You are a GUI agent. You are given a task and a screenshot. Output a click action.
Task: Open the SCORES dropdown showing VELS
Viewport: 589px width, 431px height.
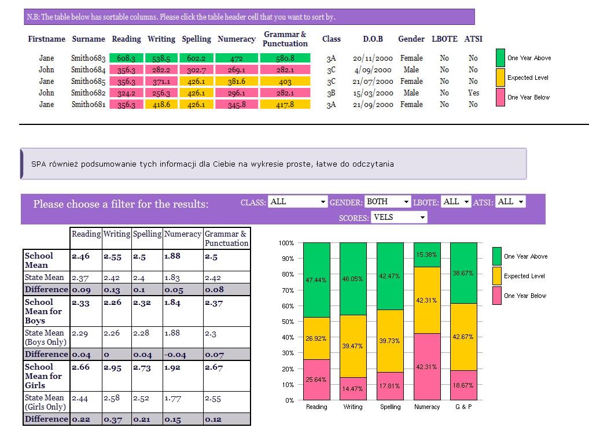pyautogui.click(x=399, y=217)
